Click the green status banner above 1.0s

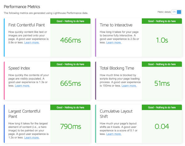coord(162,21)
